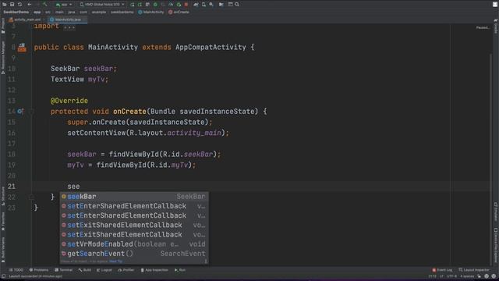Open the Emulator side panel
This screenshot has width=499, height=281.
pyautogui.click(x=496, y=212)
